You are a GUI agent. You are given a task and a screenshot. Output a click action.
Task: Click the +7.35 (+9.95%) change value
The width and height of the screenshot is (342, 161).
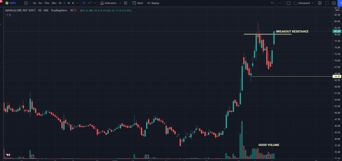(x=124, y=11)
